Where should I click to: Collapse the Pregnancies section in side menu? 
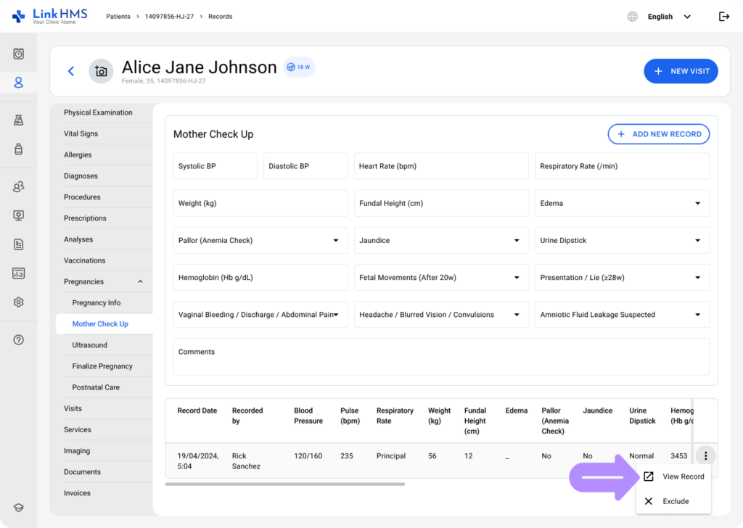point(140,282)
